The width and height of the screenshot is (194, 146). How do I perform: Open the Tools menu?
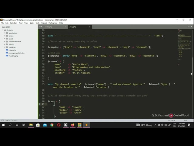37,23
